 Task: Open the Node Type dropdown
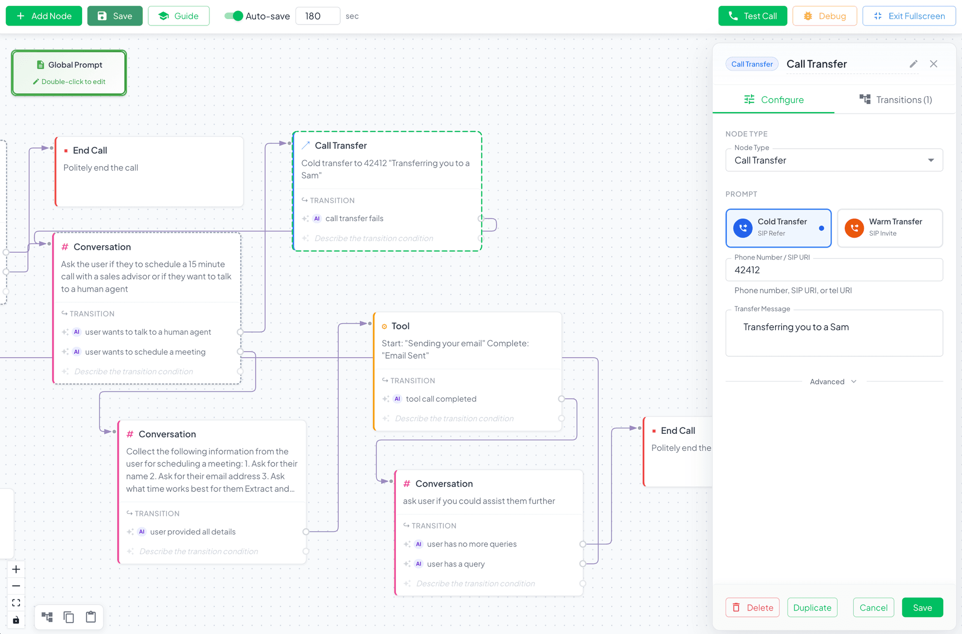click(834, 160)
